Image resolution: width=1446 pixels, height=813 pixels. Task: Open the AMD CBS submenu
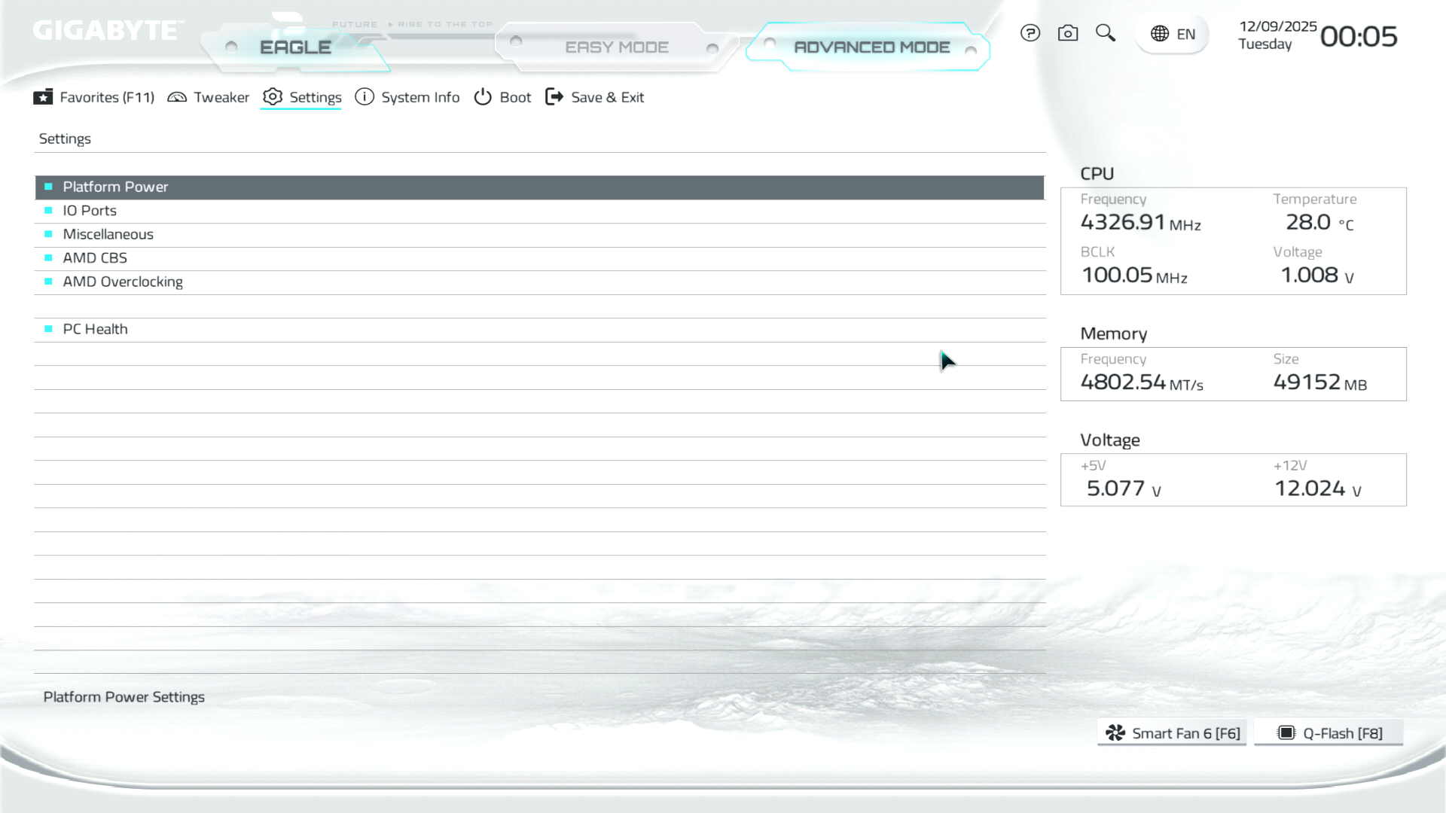[x=95, y=258]
